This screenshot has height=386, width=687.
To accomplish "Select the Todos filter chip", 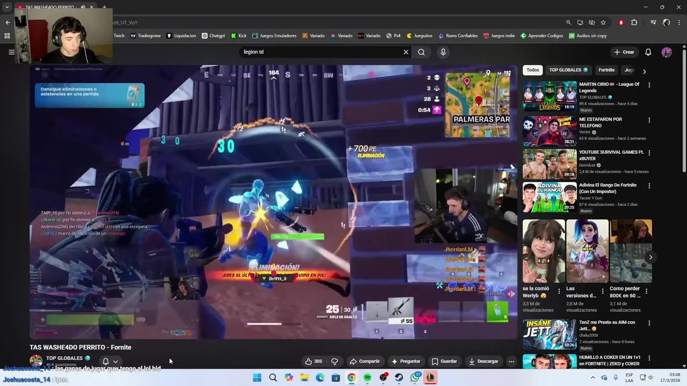I will pos(532,70).
